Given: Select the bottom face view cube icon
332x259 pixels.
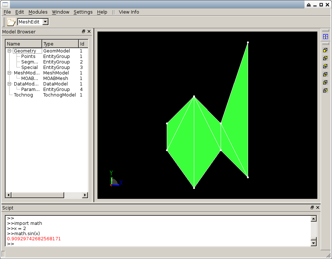Looking at the screenshot, I should pyautogui.click(x=325, y=74).
